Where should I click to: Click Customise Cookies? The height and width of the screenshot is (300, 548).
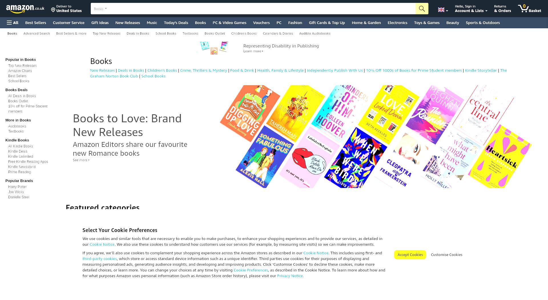point(446,255)
